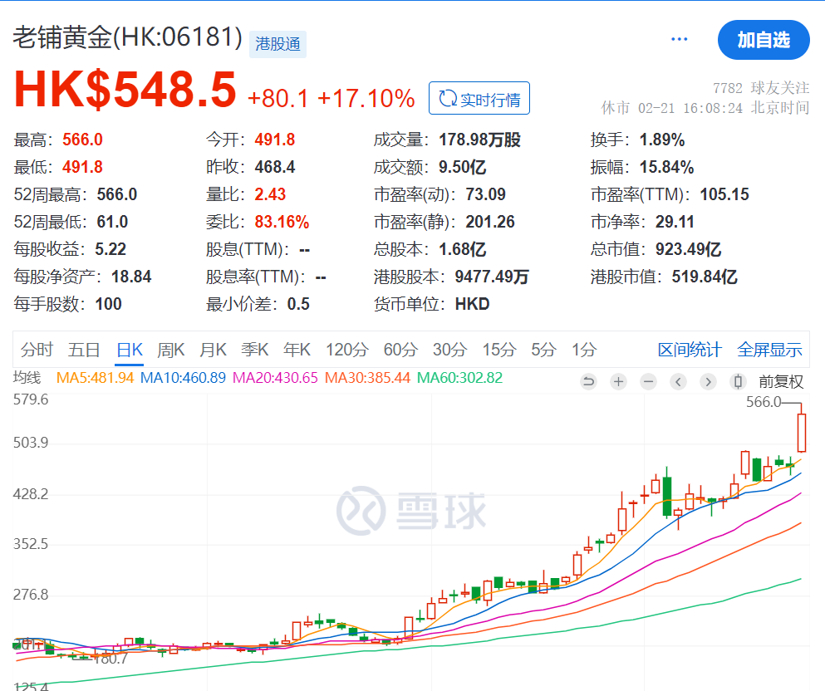The image size is (825, 691).
Task: Pan the chart left using left chevron icon
Action: coord(678,381)
